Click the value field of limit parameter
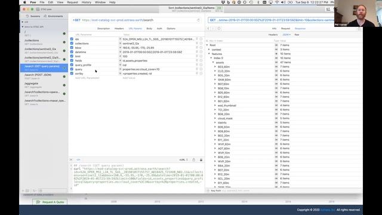Viewport: 382px width, 215px height. click(158, 56)
